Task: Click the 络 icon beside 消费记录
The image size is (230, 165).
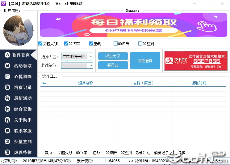Action: tap(7, 87)
